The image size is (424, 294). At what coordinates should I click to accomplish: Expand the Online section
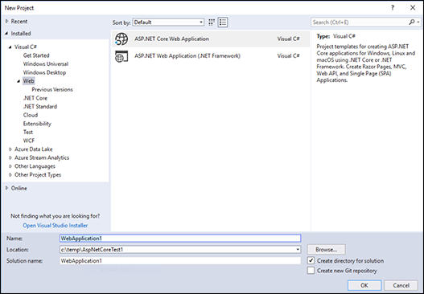click(6, 188)
